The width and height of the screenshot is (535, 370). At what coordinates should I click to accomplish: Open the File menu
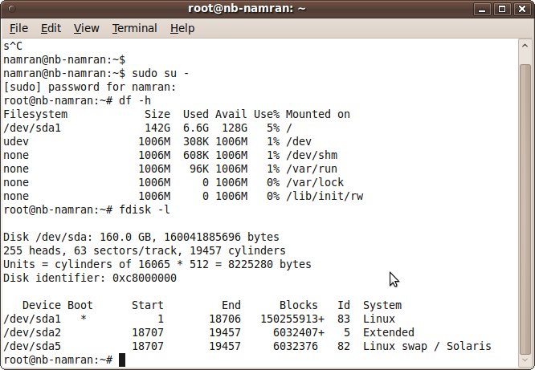click(18, 28)
